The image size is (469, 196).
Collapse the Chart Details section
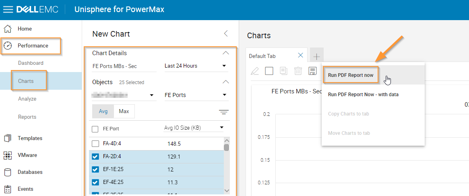tap(226, 53)
